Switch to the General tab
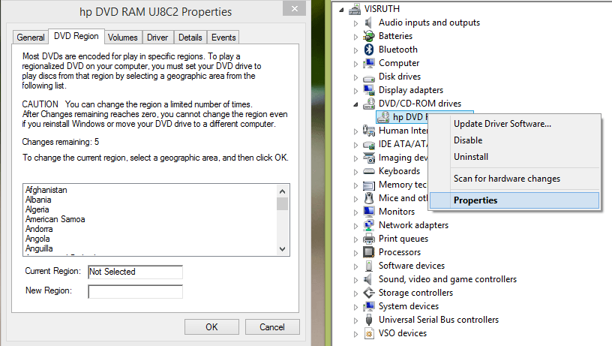The image size is (612, 346). 31,38
